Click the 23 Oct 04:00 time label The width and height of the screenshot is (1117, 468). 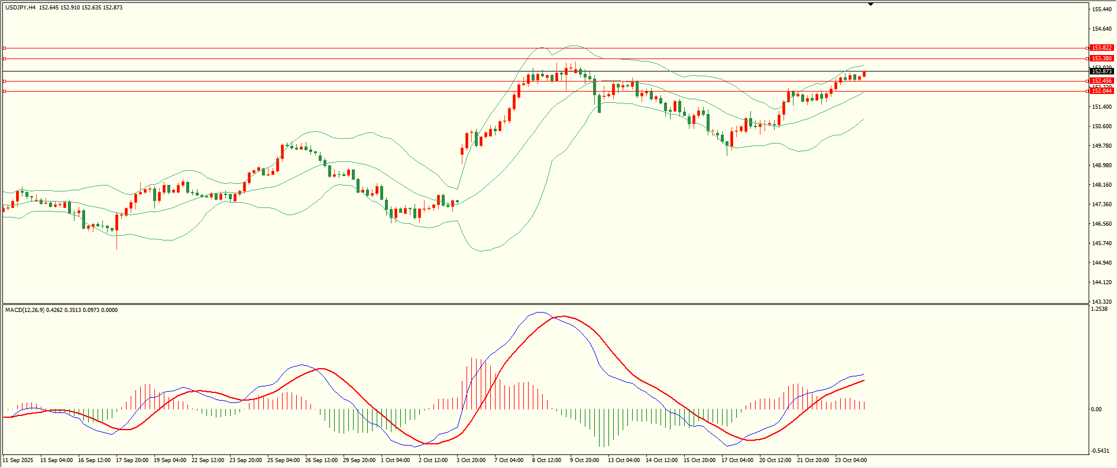pos(850,460)
